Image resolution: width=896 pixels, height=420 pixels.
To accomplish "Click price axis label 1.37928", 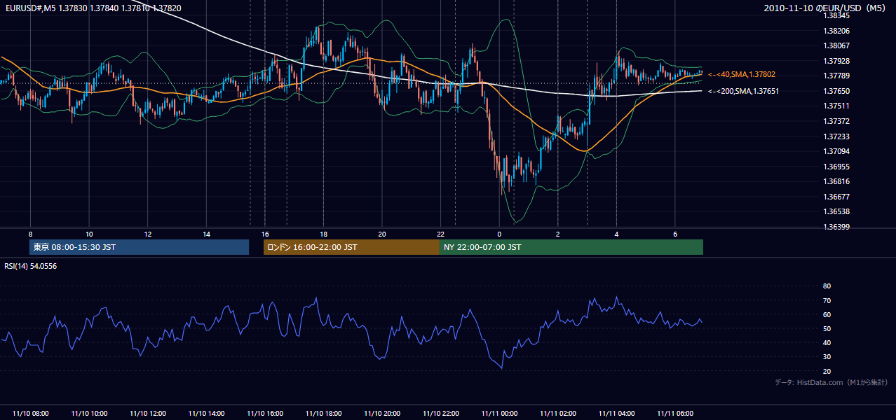I will pos(836,61).
